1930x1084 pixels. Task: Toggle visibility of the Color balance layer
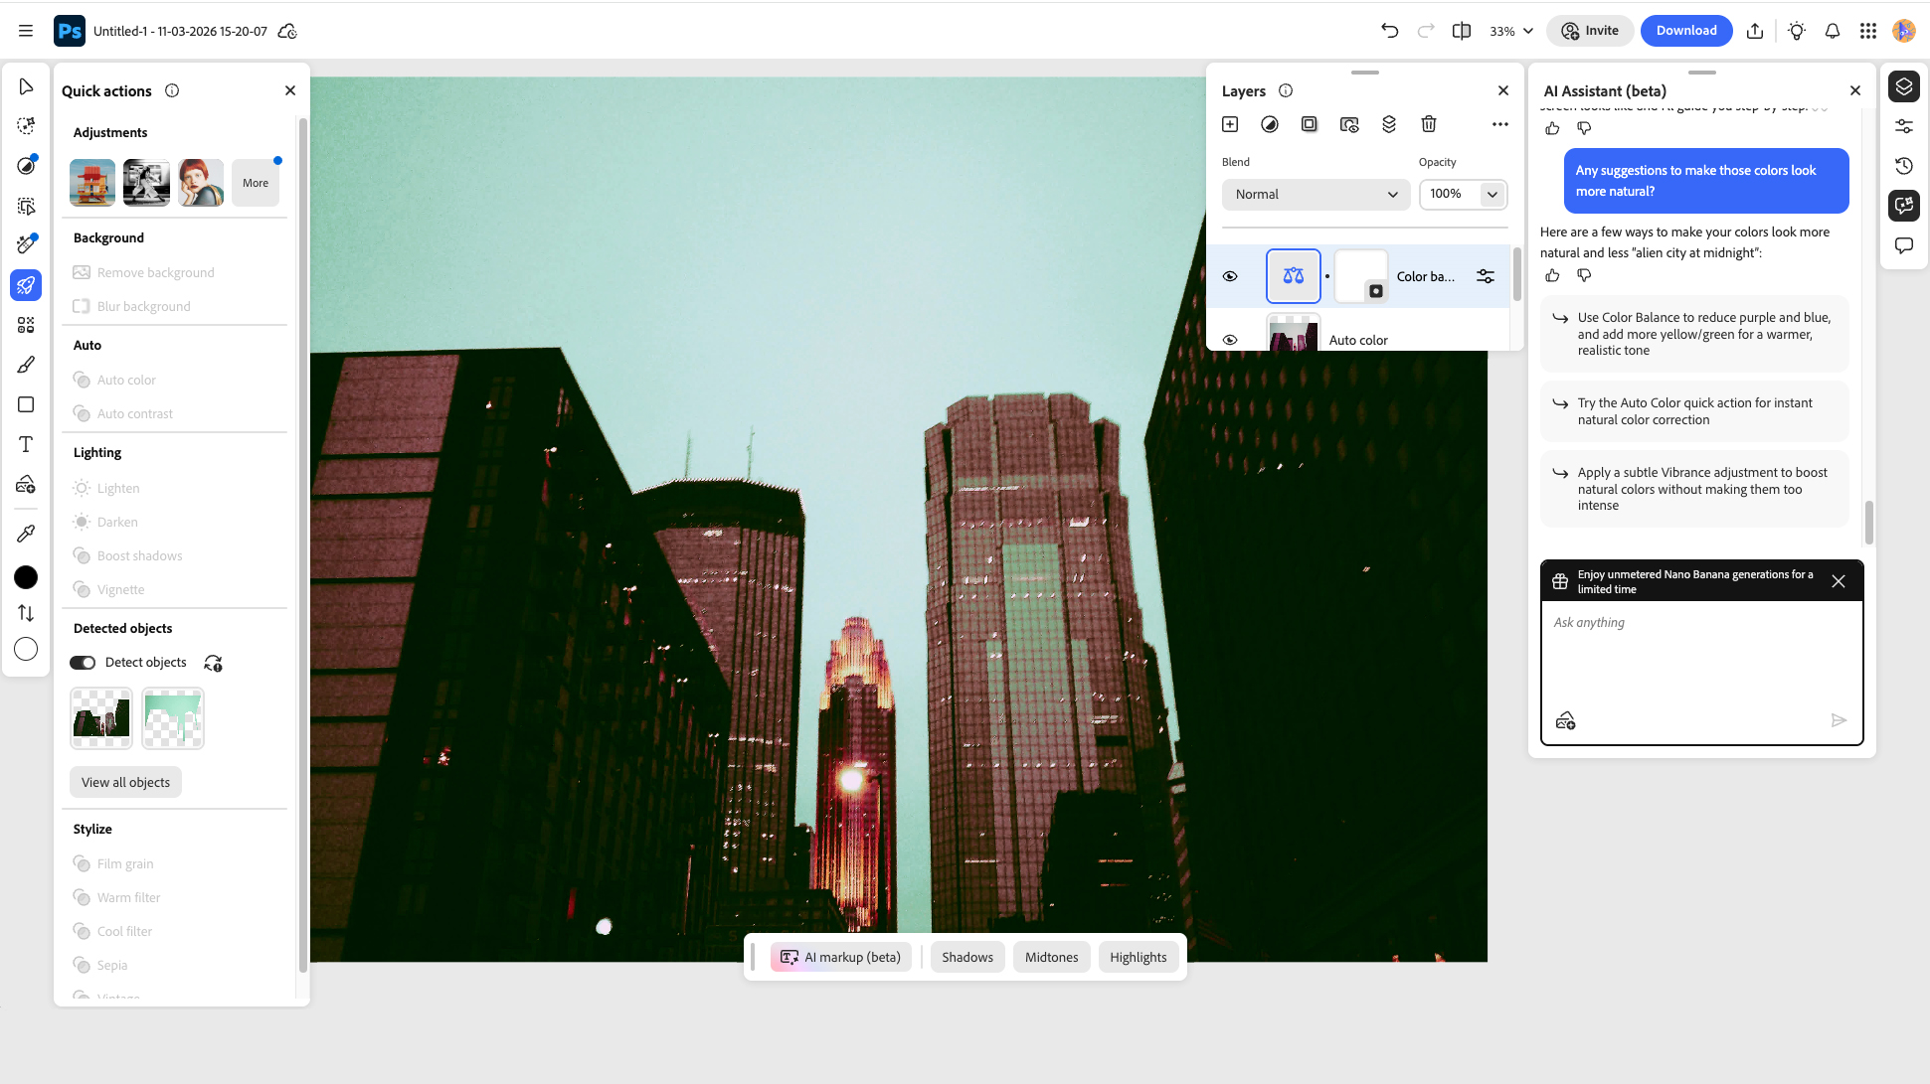pos(1231,276)
